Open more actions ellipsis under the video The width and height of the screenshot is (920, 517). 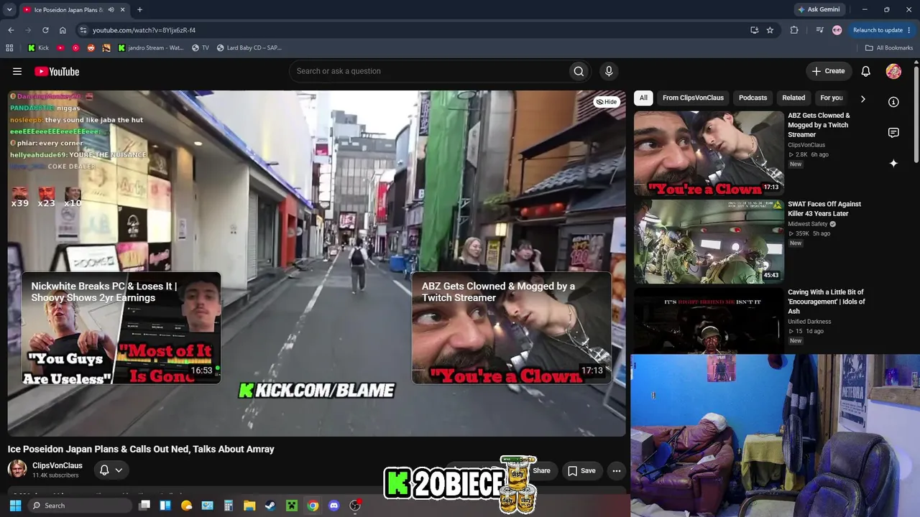616,471
